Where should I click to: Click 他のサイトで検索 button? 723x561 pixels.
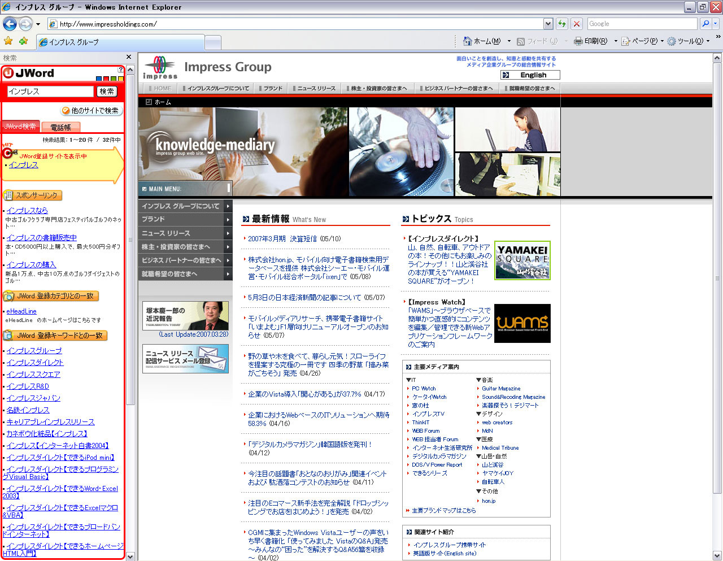pos(91,111)
